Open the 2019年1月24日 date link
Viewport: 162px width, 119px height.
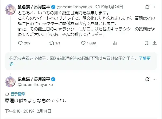[x=109, y=7]
